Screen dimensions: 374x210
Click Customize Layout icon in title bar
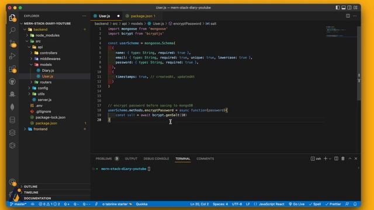(x=355, y=8)
